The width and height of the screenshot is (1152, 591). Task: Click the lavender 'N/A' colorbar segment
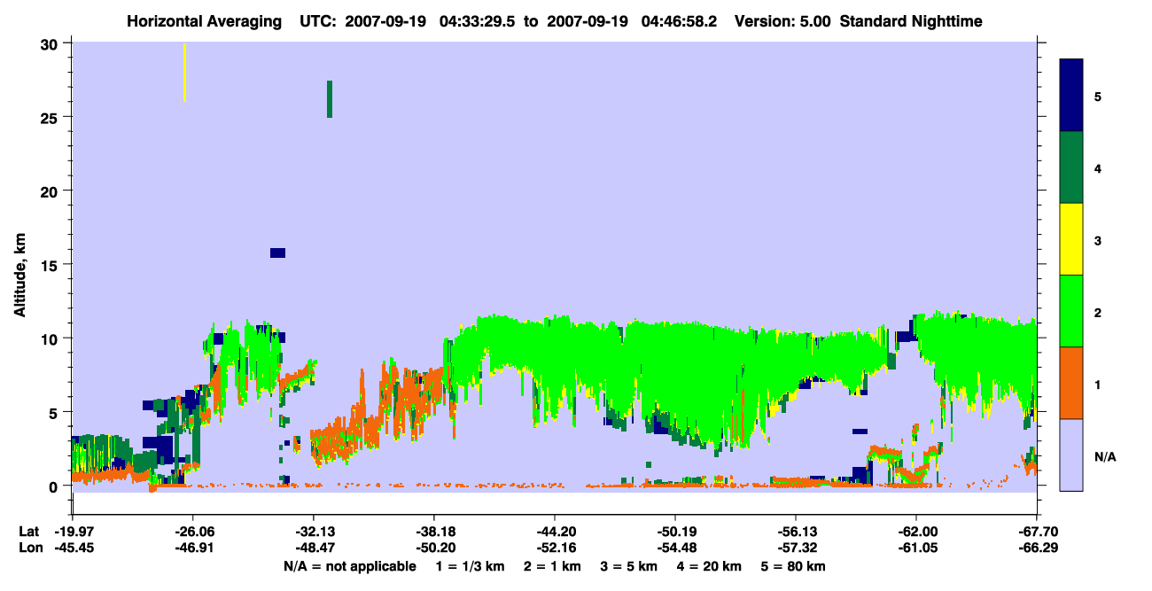click(1071, 455)
